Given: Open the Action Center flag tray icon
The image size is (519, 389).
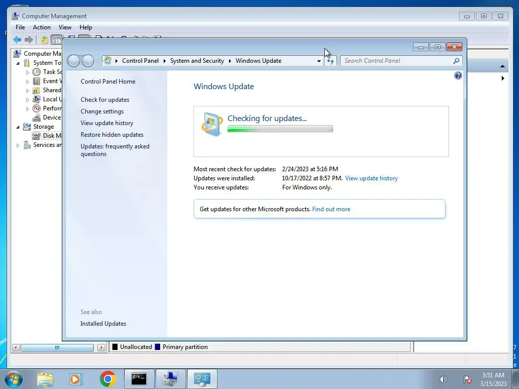Looking at the screenshot, I should (468, 379).
